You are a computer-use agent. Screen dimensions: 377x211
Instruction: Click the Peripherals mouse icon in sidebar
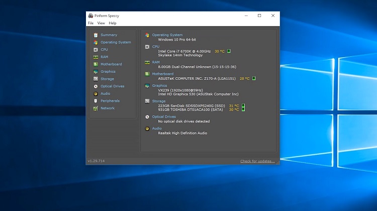coord(96,101)
